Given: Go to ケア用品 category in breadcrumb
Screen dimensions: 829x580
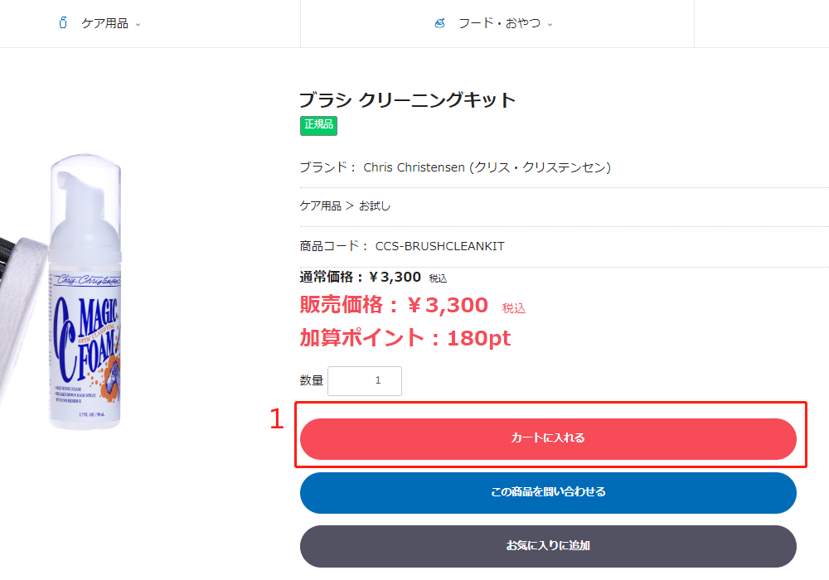Looking at the screenshot, I should 320,206.
